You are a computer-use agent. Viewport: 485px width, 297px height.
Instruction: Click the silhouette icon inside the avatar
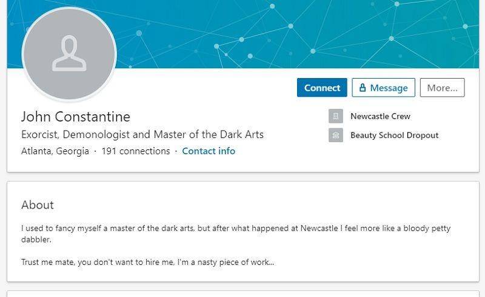click(x=69, y=53)
